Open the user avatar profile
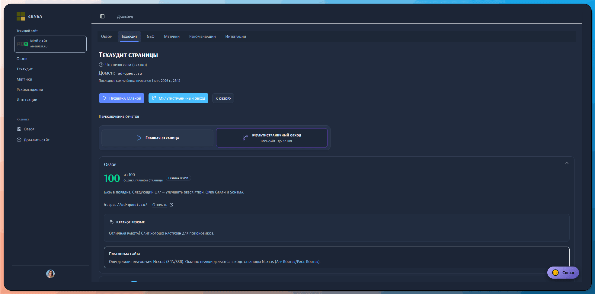The height and width of the screenshot is (294, 595). (50, 274)
